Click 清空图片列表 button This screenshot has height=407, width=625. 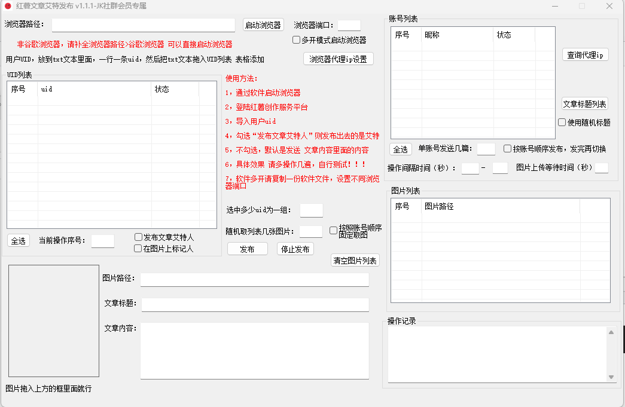tap(355, 261)
